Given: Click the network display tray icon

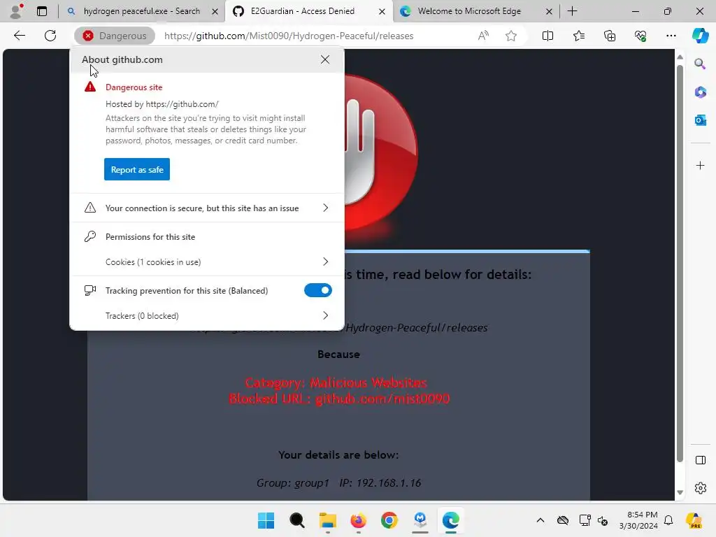Looking at the screenshot, I should (585, 520).
